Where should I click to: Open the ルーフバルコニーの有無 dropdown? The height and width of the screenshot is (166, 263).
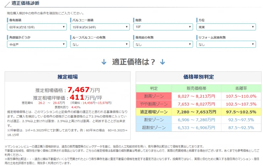tap(100, 44)
